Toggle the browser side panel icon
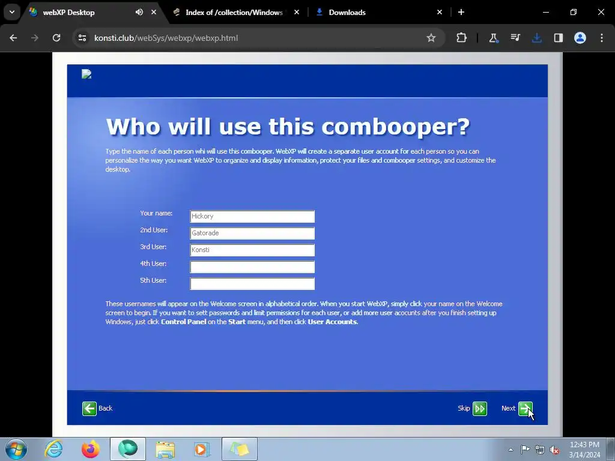The image size is (615, 461). click(558, 38)
